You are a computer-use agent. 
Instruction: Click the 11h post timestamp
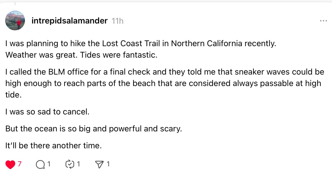[118, 21]
